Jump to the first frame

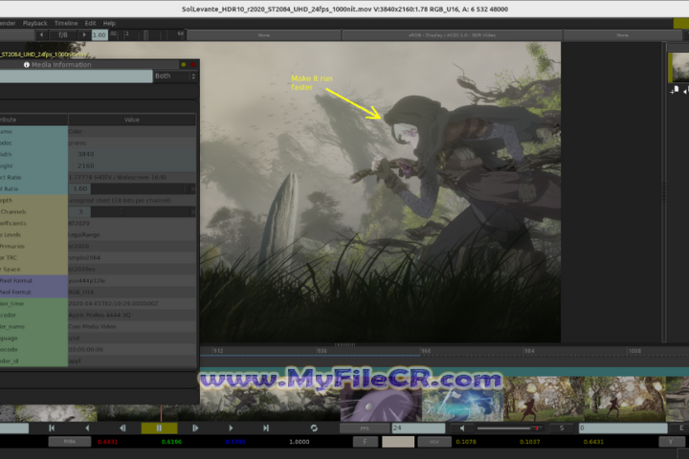coord(52,428)
